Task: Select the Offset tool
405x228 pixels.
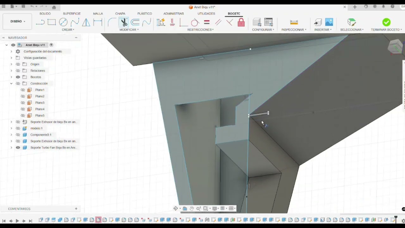Action: click(x=135, y=22)
